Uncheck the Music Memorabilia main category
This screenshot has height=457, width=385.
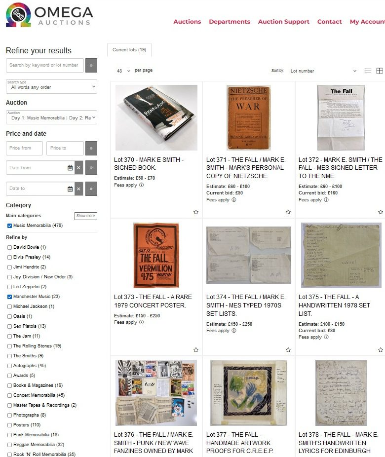[9, 226]
